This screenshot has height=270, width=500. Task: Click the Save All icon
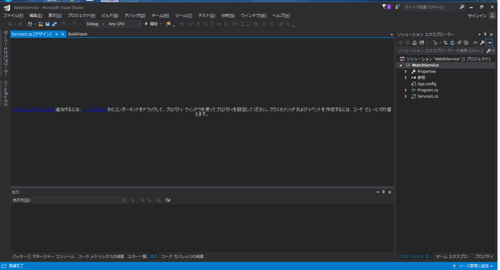pyautogui.click(x=55, y=24)
